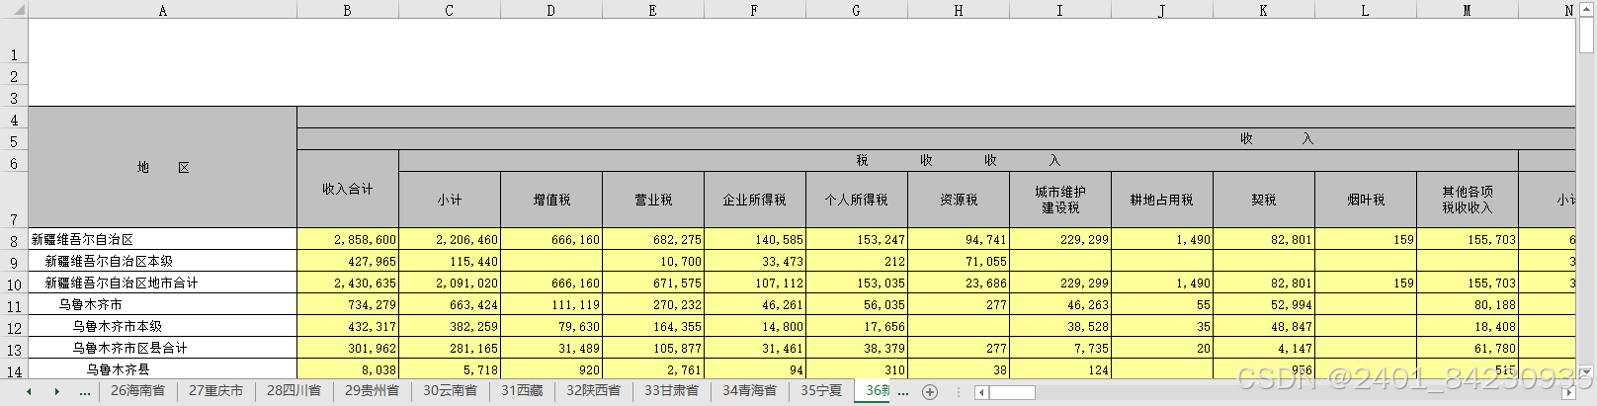The image size is (1597, 406).
Task: Click the 新疆维吾尔自治区地市合计 row label
Action: pyautogui.click(x=162, y=283)
